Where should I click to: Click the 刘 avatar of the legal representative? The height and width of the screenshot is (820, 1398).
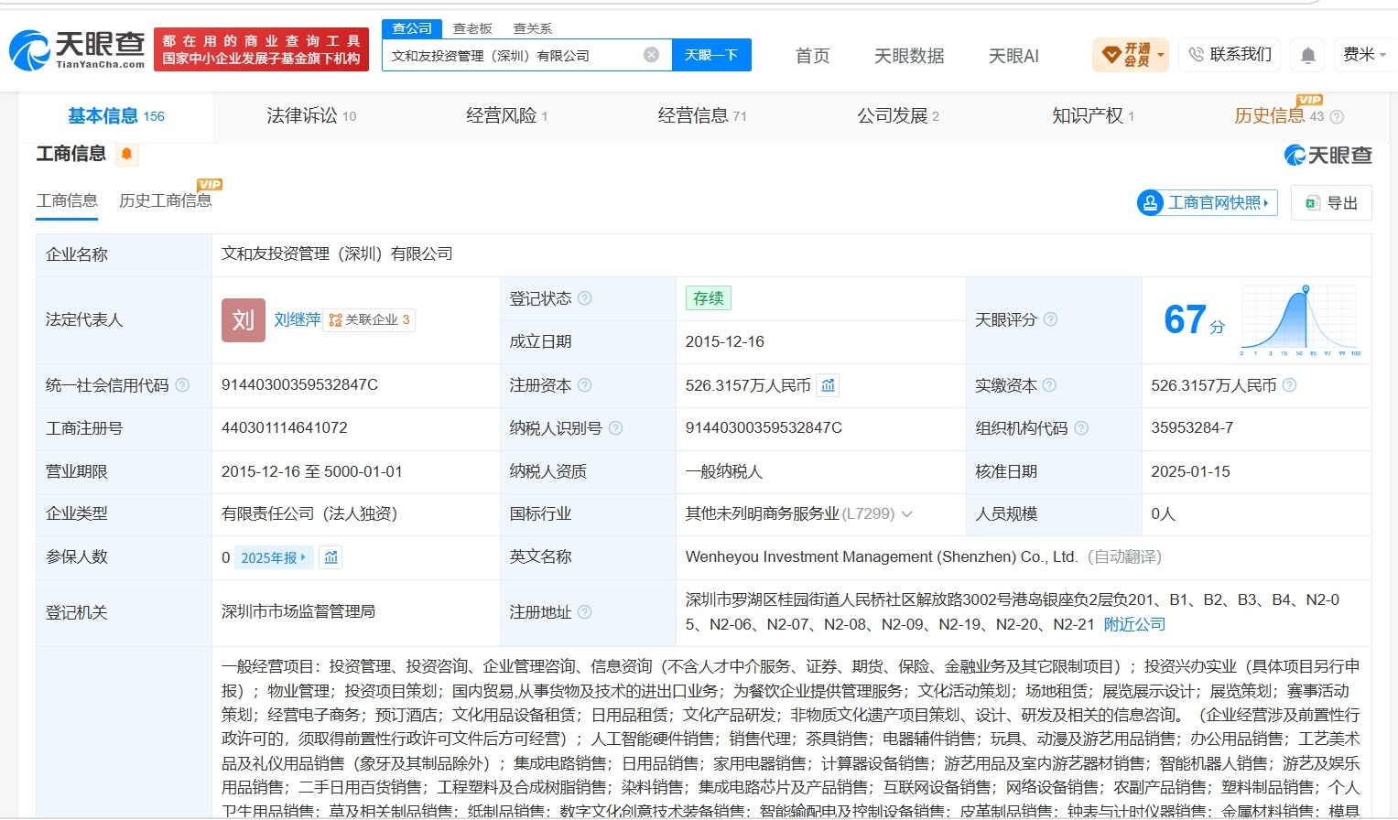click(x=244, y=320)
